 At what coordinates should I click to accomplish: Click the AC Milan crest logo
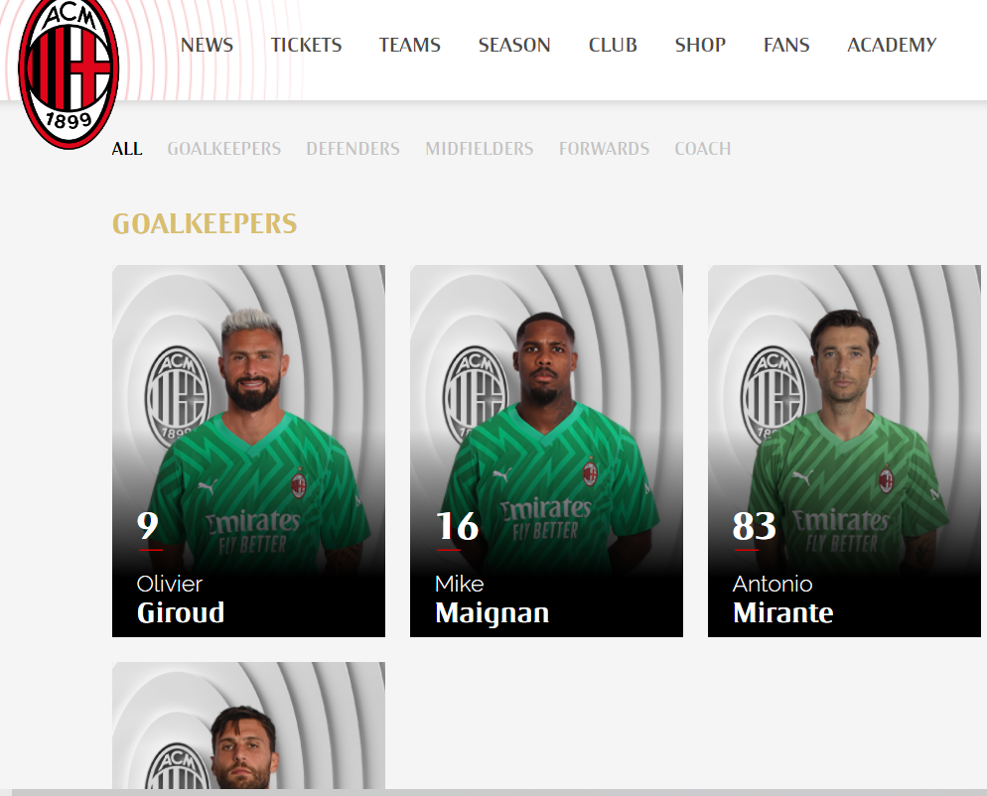tap(69, 73)
